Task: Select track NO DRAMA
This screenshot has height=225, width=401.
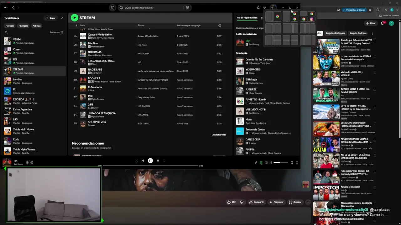Action: pyautogui.click(x=150, y=53)
